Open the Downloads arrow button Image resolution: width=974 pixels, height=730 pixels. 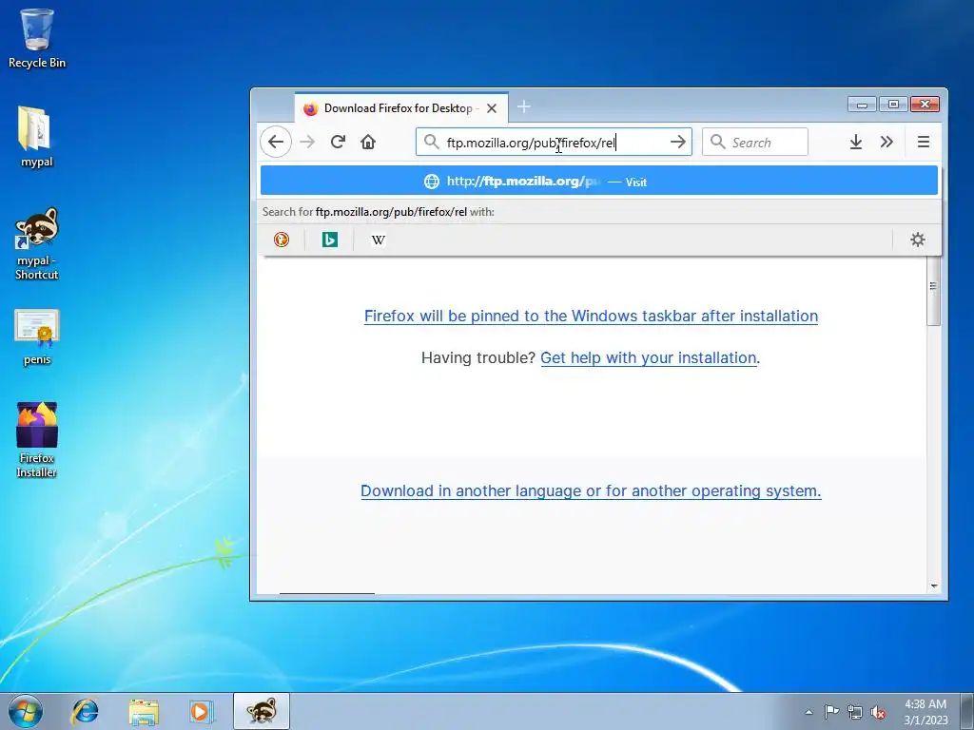pyautogui.click(x=856, y=143)
